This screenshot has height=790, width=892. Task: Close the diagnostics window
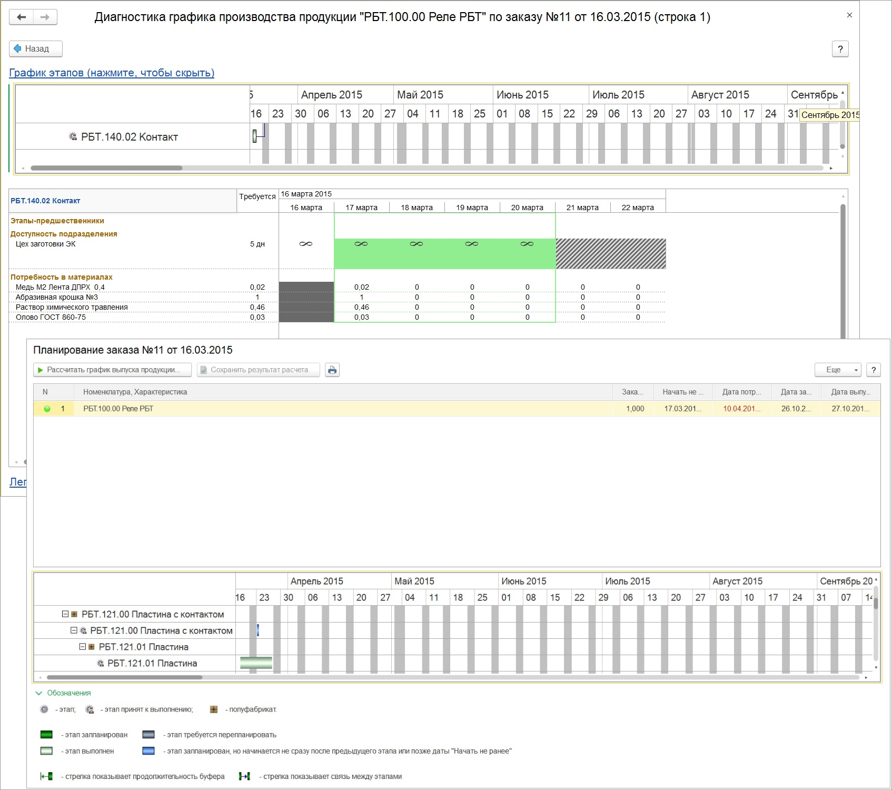(849, 15)
